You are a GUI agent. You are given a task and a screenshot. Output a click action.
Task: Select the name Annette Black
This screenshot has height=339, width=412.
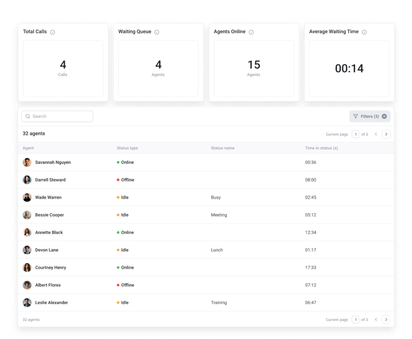(x=49, y=232)
